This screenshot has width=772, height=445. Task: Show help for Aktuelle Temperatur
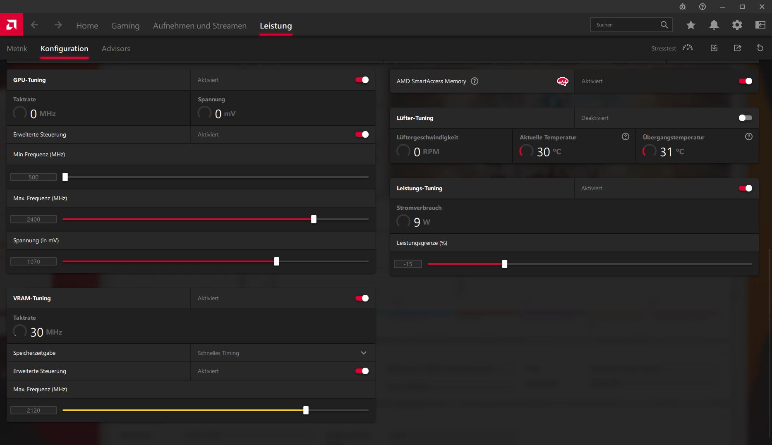tap(626, 136)
